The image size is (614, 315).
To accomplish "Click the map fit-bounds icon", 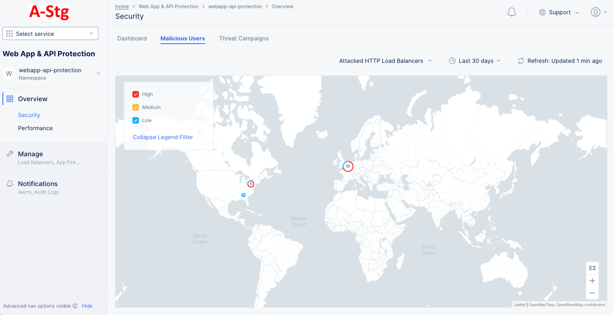I will [x=592, y=268].
